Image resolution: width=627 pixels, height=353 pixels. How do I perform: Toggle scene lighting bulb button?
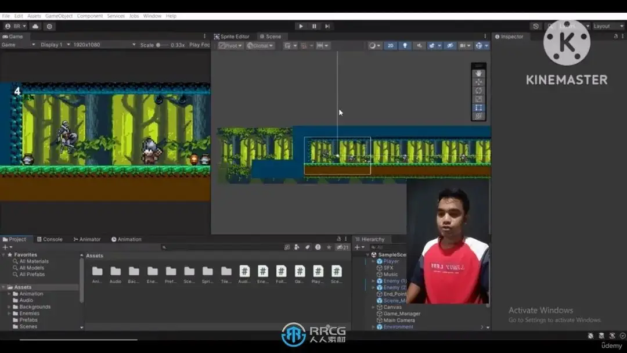(x=405, y=45)
